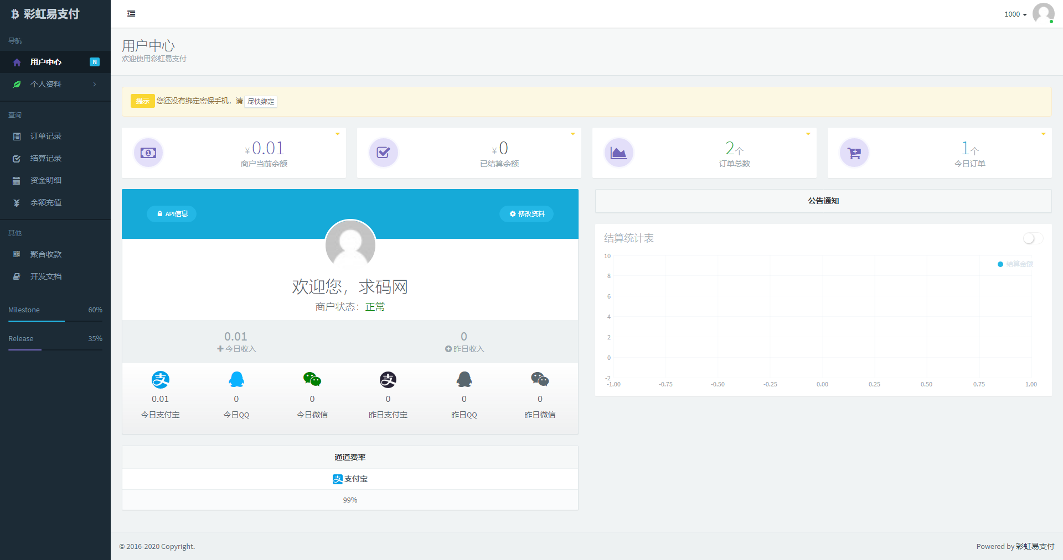
Task: Expand the merchant balance card caret
Action: 337,134
